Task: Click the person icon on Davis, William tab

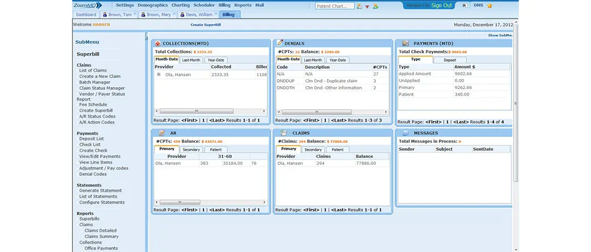Action: pyautogui.click(x=182, y=15)
